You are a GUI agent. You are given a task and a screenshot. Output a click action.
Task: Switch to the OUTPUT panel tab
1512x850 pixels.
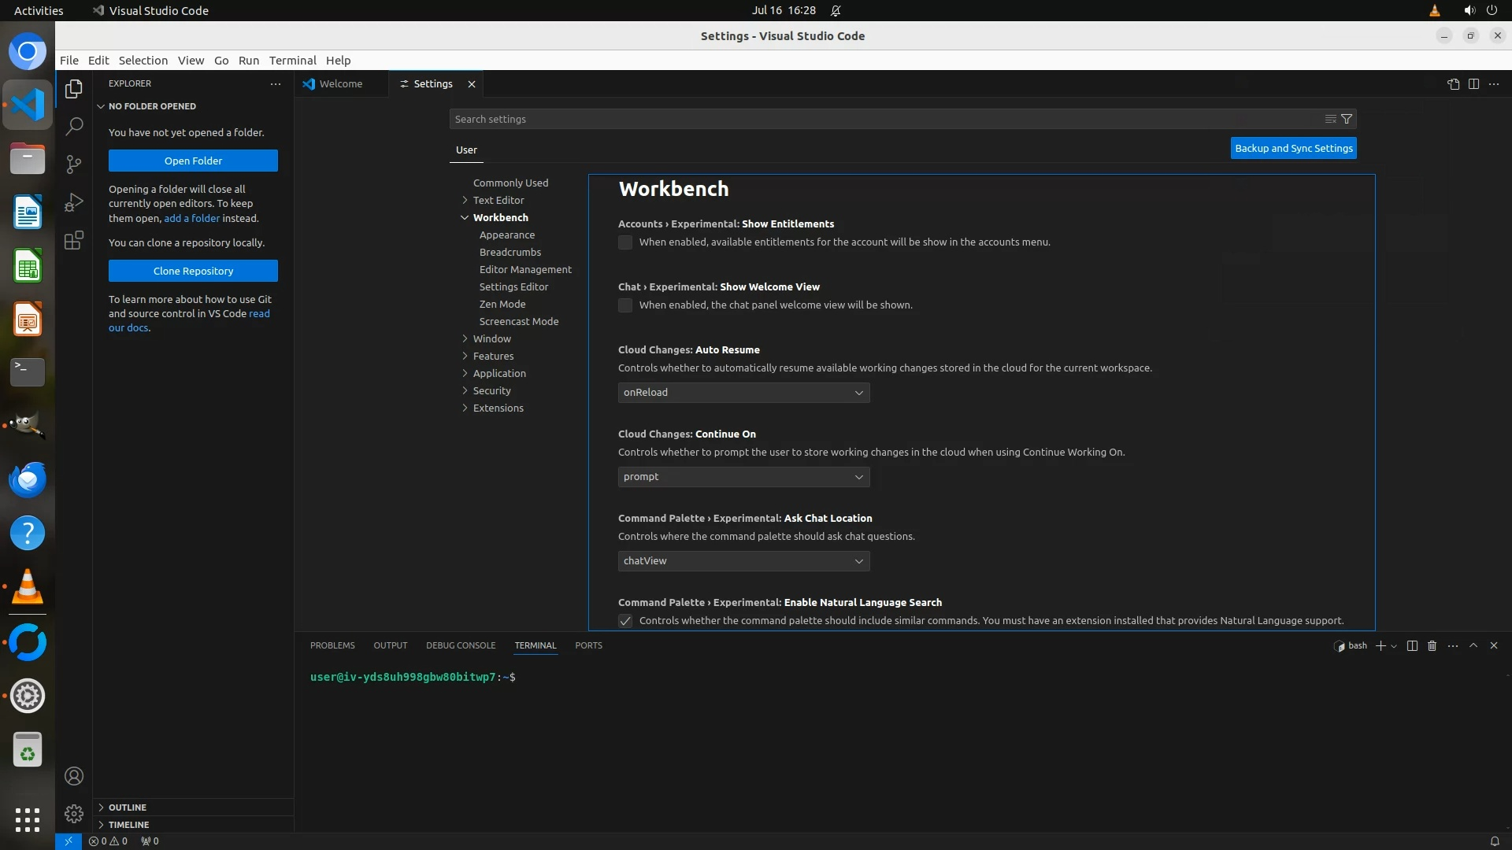(390, 645)
